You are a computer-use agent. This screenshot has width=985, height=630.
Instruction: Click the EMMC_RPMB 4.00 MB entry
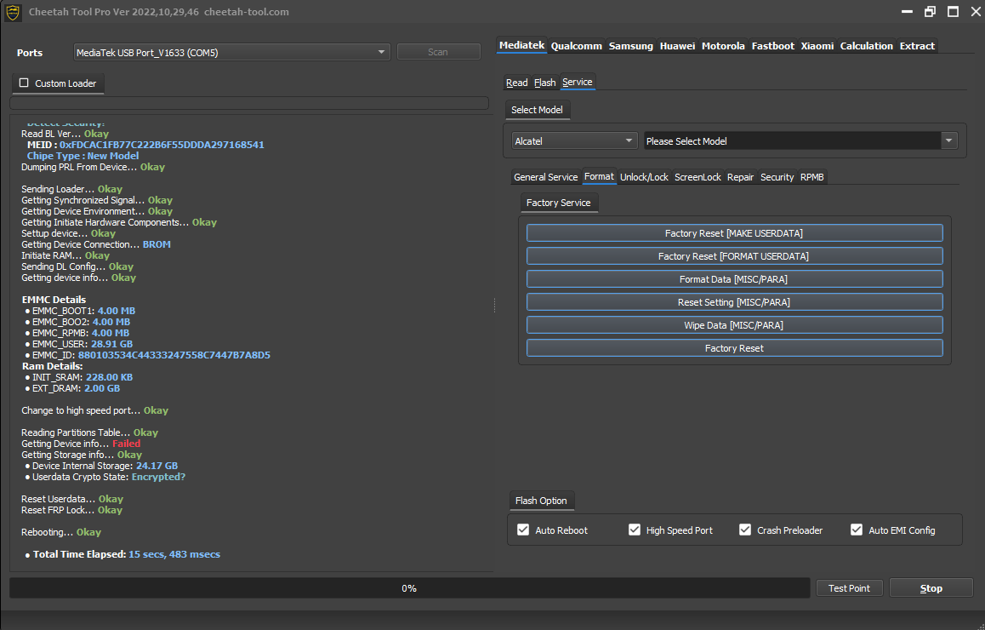point(77,333)
